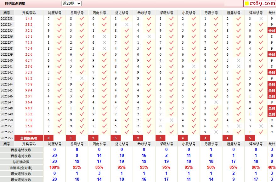The image size is (276, 182).
Task: Click the winning number 713
Action: click(29, 42)
